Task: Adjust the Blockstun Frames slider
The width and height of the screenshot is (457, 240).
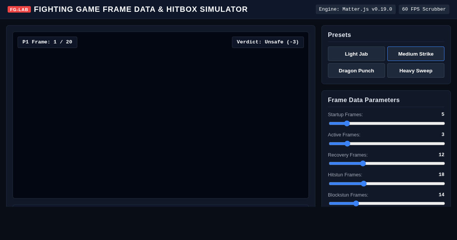Action: pos(387,203)
